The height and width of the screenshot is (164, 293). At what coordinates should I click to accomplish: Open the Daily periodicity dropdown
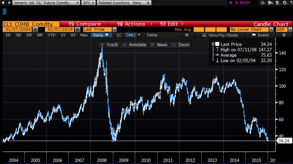(101, 35)
